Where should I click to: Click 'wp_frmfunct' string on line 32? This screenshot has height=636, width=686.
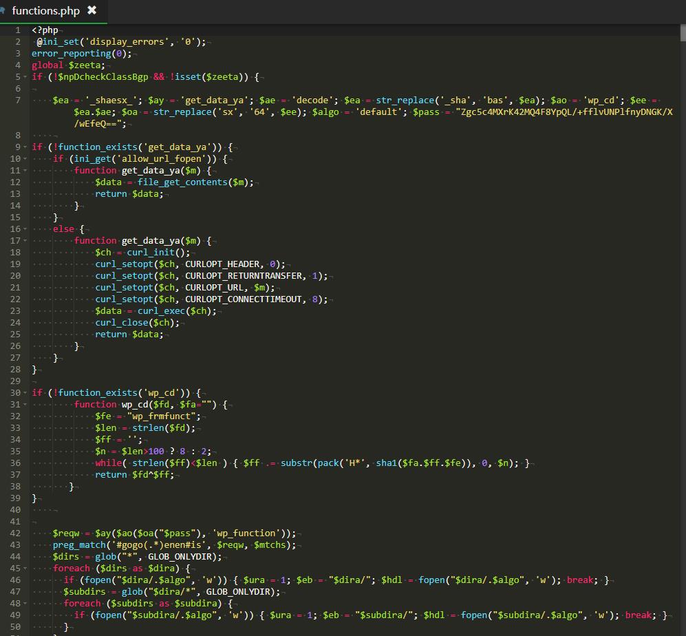(x=162, y=416)
